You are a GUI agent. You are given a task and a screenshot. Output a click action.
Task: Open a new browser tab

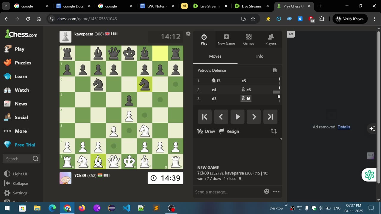(x=320, y=6)
